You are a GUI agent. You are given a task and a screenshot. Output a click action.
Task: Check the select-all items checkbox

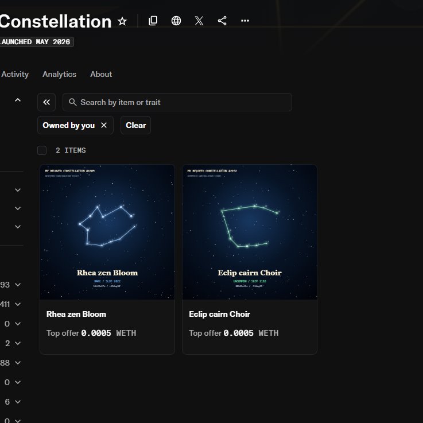point(42,150)
